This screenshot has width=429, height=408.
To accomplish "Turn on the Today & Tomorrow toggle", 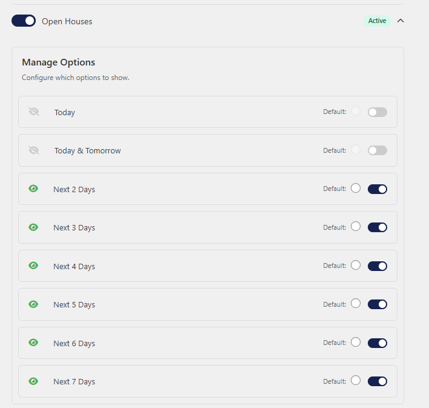I will coord(377,150).
